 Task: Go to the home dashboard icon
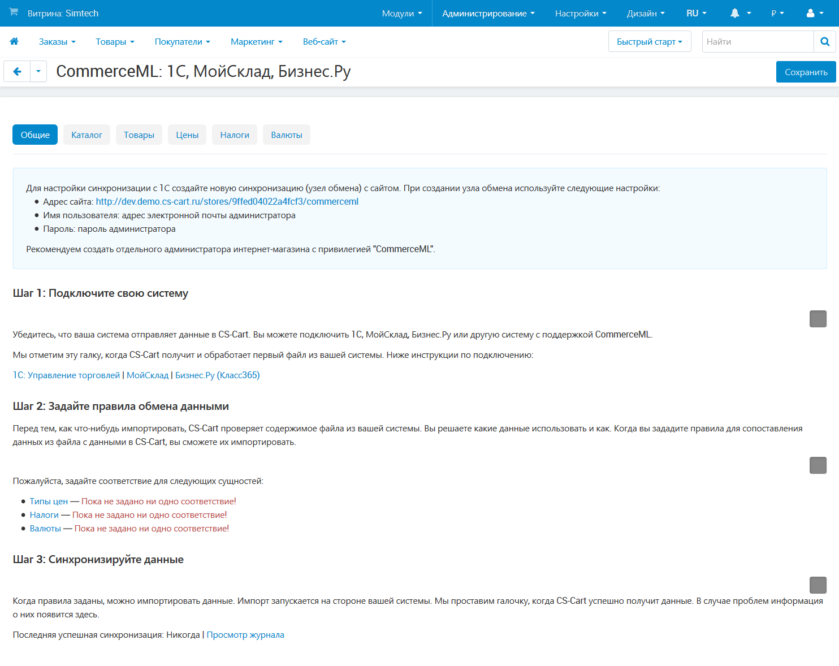click(14, 41)
